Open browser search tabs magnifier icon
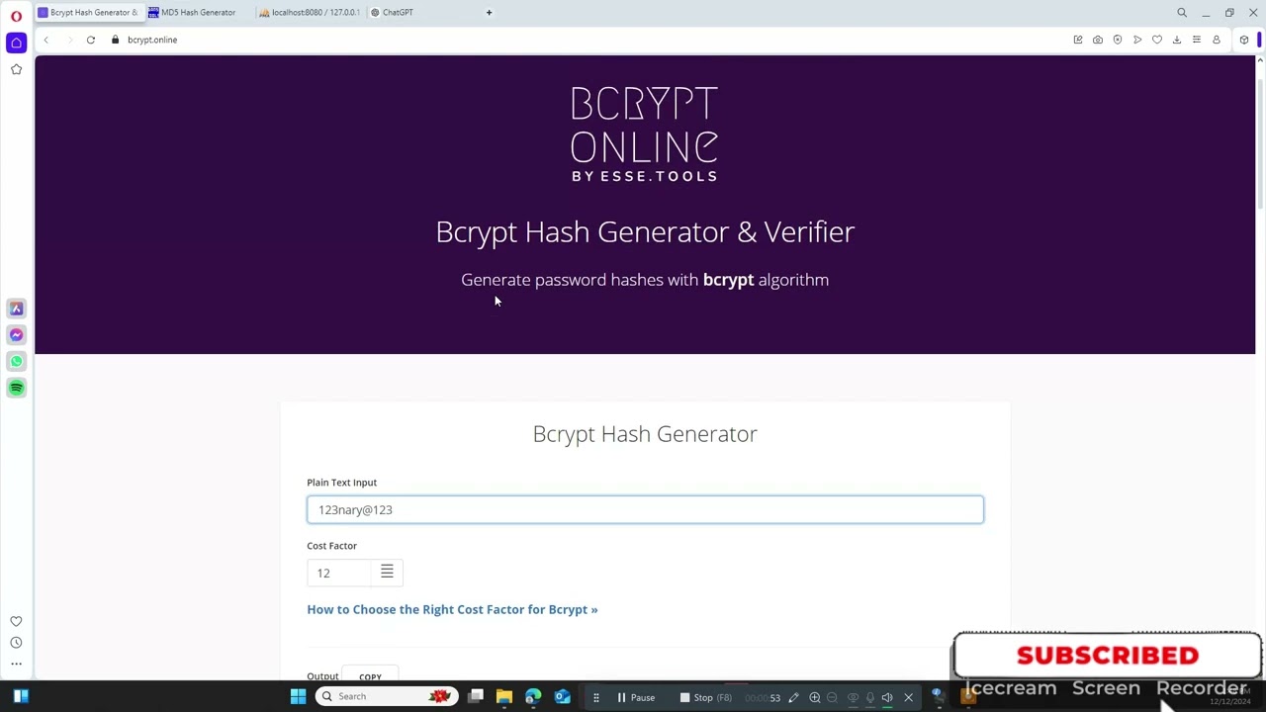1266x712 pixels. click(x=1182, y=13)
